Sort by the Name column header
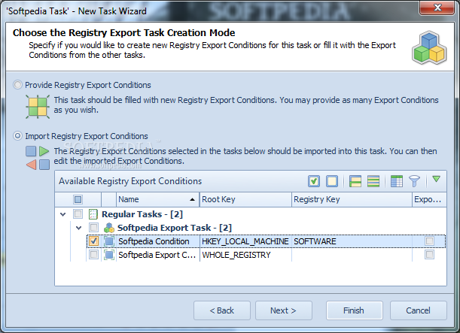460x333 pixels. [158, 199]
